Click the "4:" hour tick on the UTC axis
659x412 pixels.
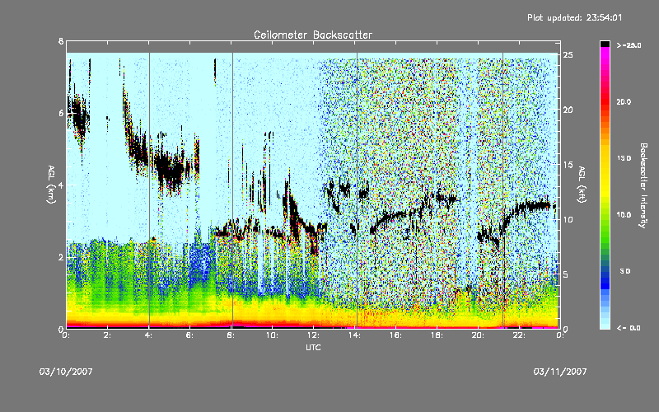click(x=148, y=335)
